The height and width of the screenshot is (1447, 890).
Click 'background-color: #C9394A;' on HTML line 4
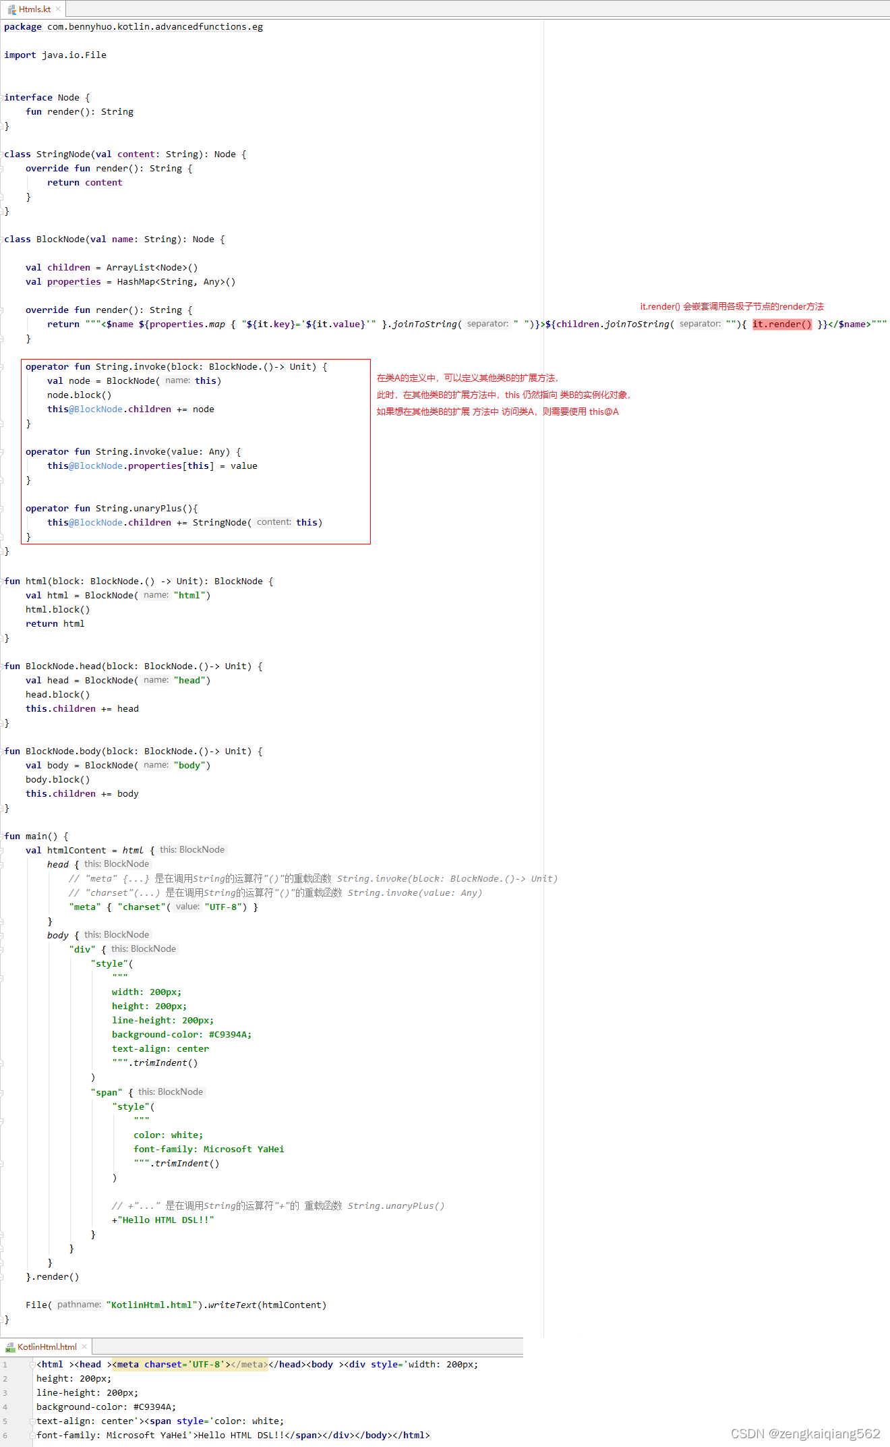coord(107,1407)
